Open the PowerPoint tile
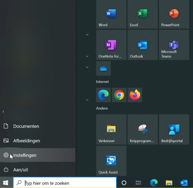The width and height of the screenshot is (193, 188). click(174, 14)
